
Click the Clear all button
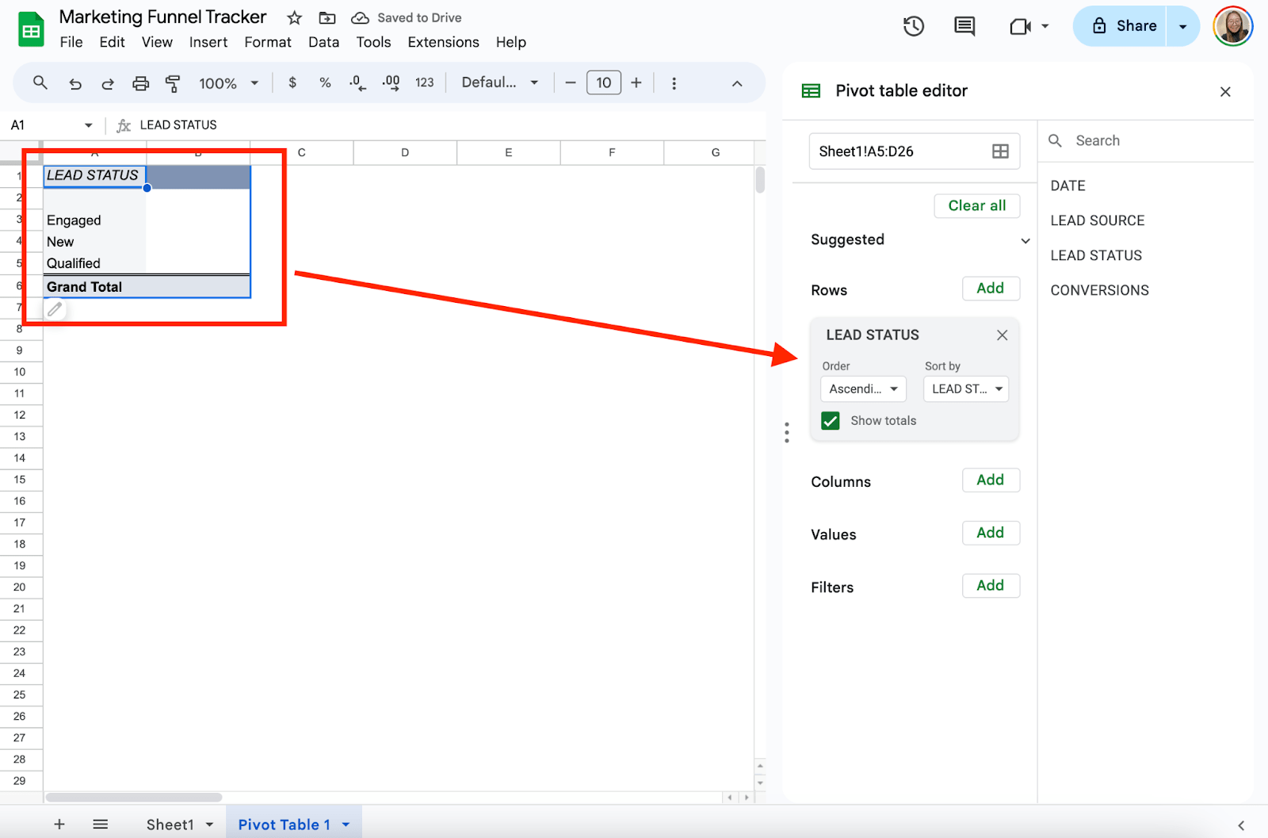tap(977, 205)
